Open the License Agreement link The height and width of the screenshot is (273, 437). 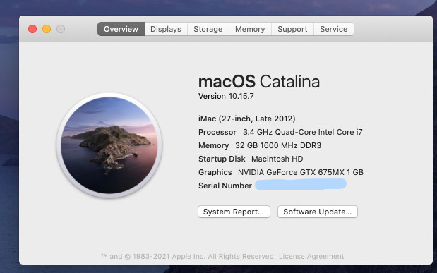click(x=311, y=256)
